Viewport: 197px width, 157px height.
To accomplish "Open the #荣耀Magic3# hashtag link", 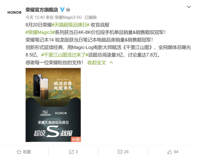I will 40,32.
